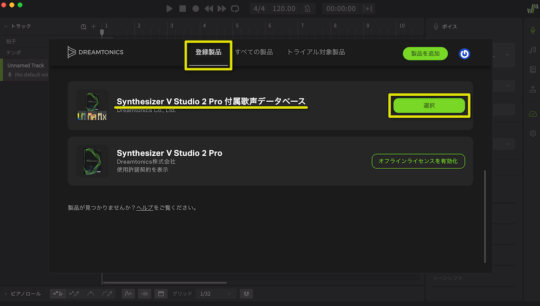Start playback with the Play button
Screen dimensions: 540x306
(169, 9)
